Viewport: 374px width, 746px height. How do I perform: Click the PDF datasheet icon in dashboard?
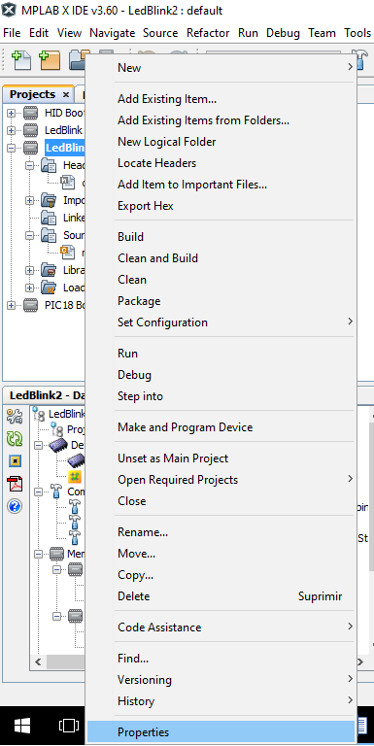[15, 484]
